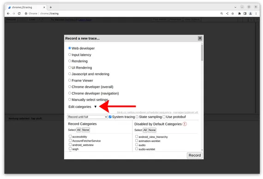Click the share page icon
263x179 pixels.
(x=227, y=13)
